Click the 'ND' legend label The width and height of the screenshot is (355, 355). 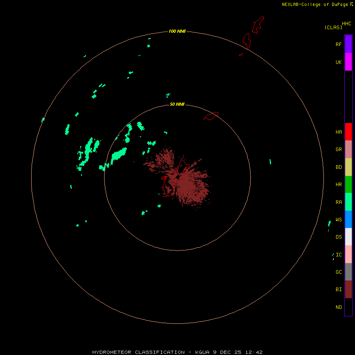(338, 307)
